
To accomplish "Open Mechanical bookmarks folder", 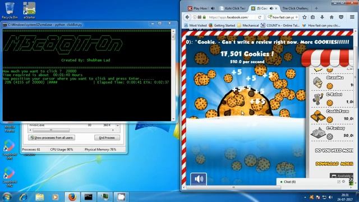I will pos(248,25).
